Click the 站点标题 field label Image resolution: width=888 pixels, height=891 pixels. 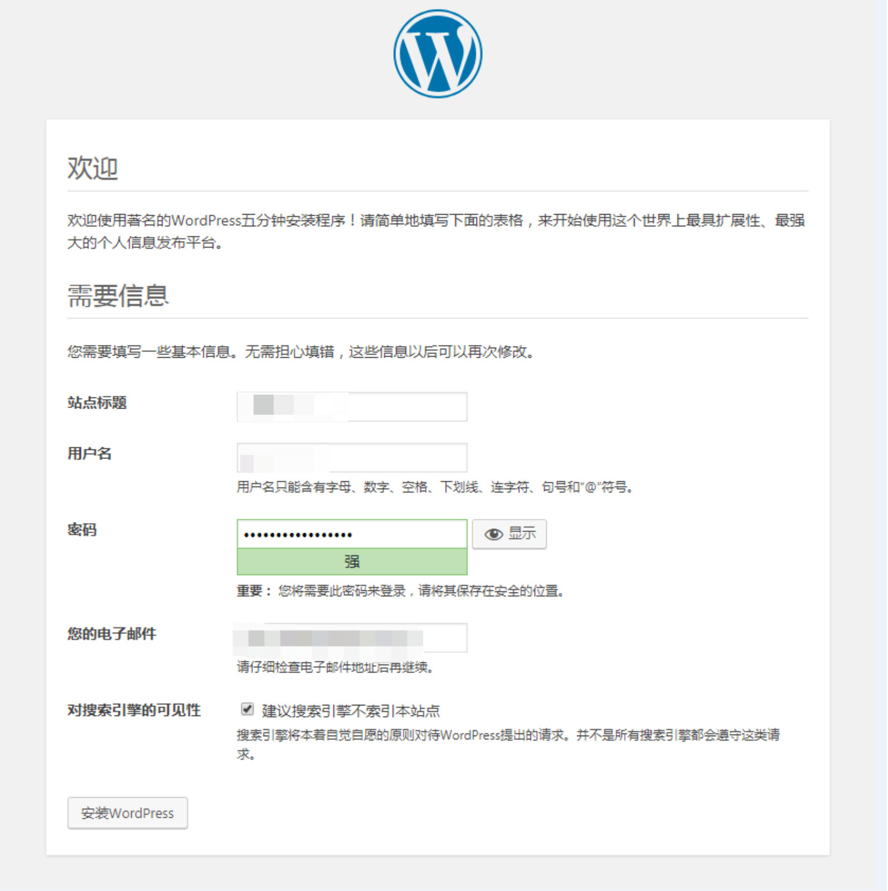click(97, 402)
